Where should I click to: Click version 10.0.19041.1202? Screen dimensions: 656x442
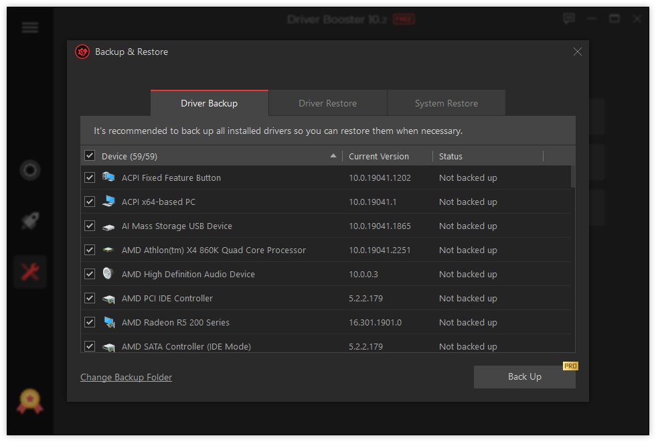click(x=380, y=178)
